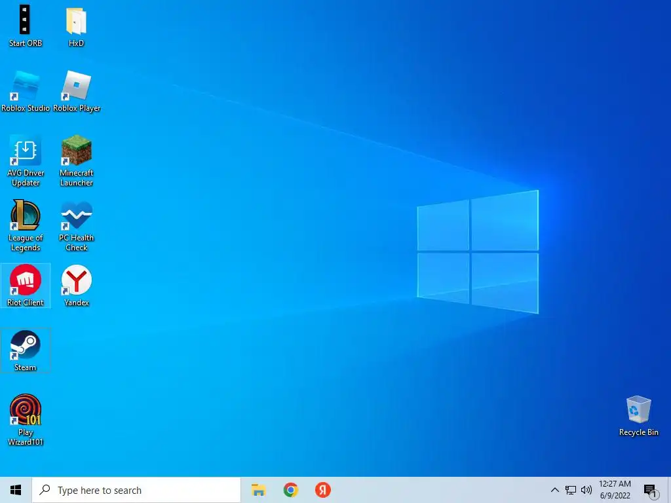Select the Steam desktop shortcut
671x503 pixels.
tap(26, 351)
